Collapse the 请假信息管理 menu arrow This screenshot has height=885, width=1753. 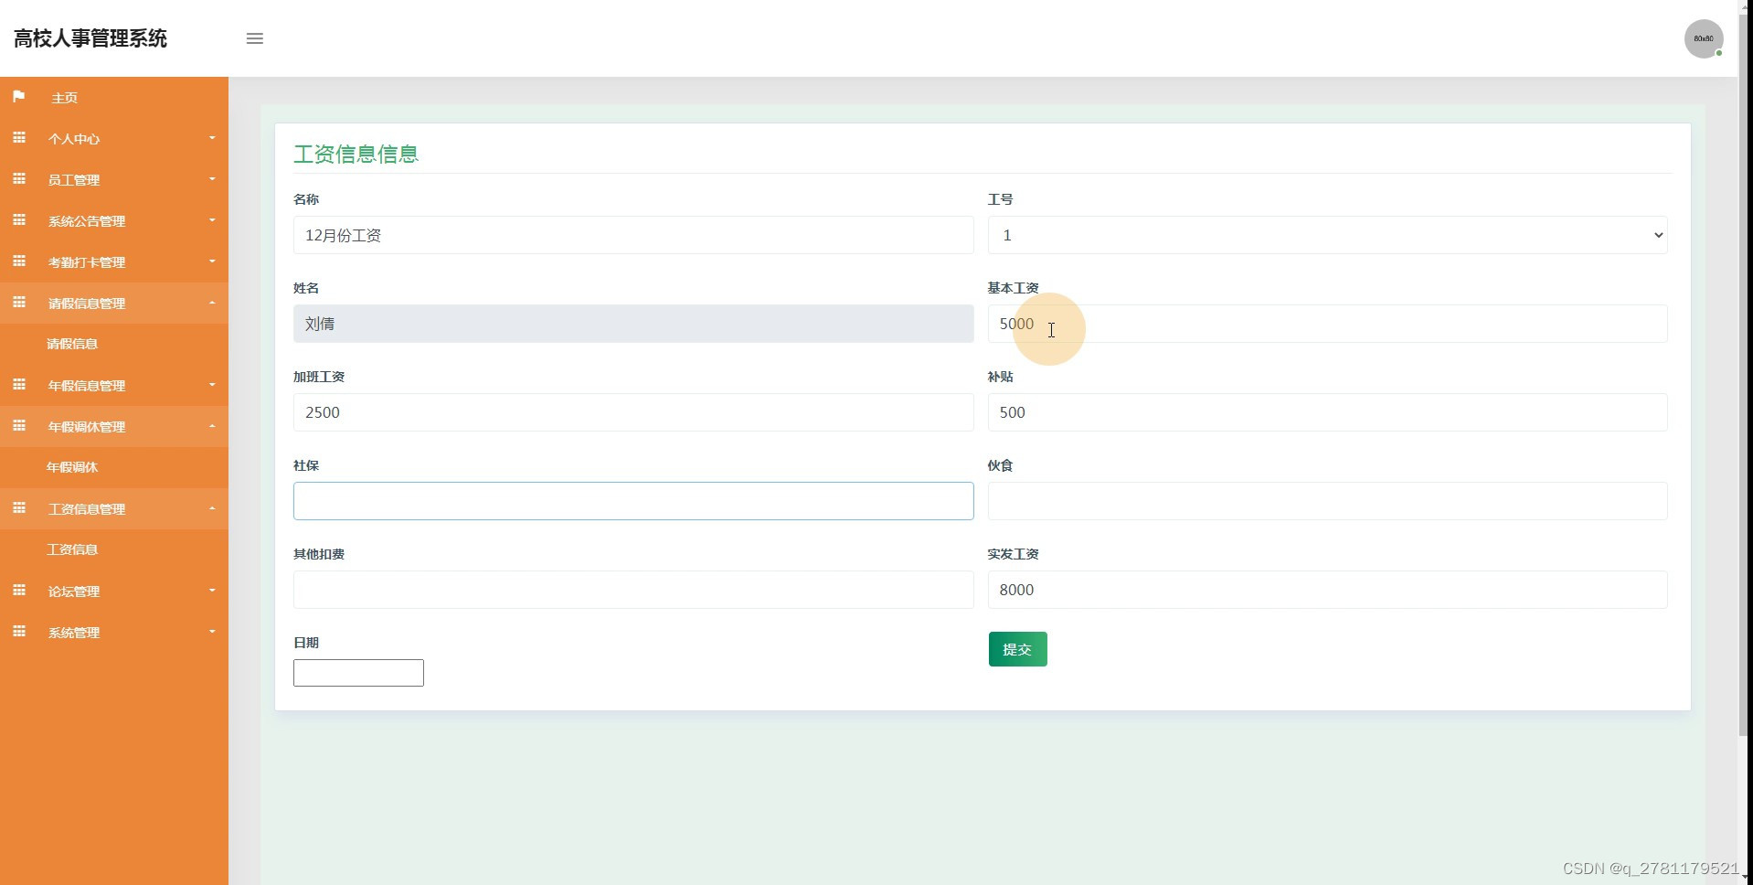(212, 303)
